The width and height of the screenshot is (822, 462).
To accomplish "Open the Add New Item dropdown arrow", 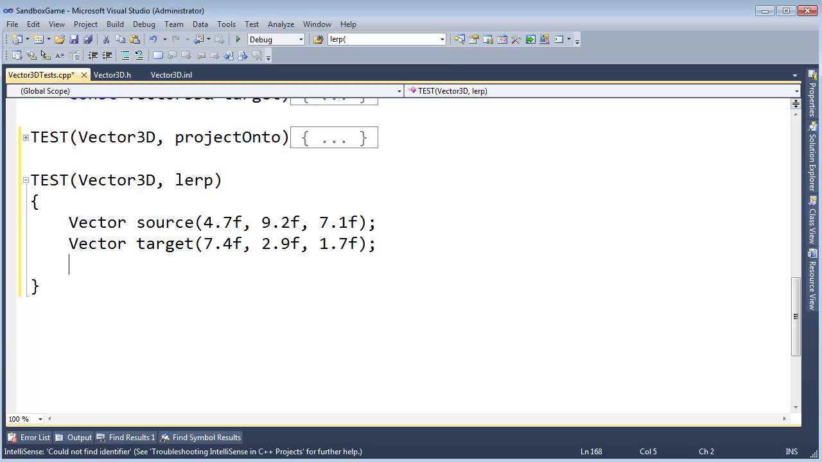I will point(48,39).
